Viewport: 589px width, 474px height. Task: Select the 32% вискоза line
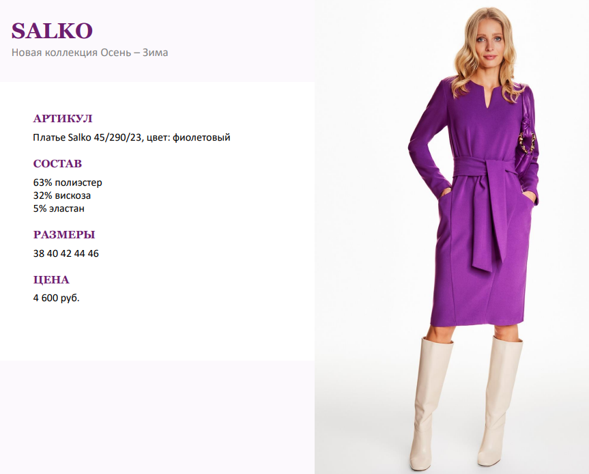click(x=62, y=195)
